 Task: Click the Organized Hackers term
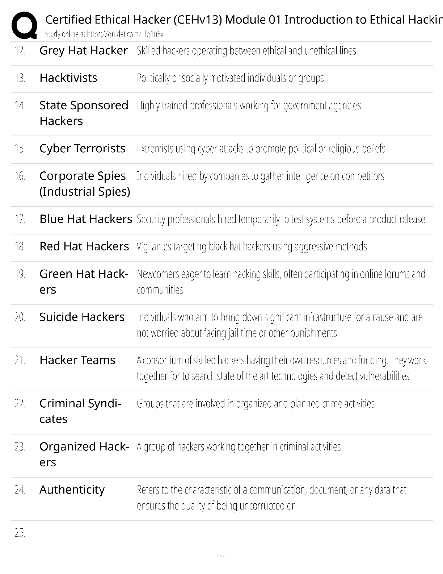[x=84, y=454]
